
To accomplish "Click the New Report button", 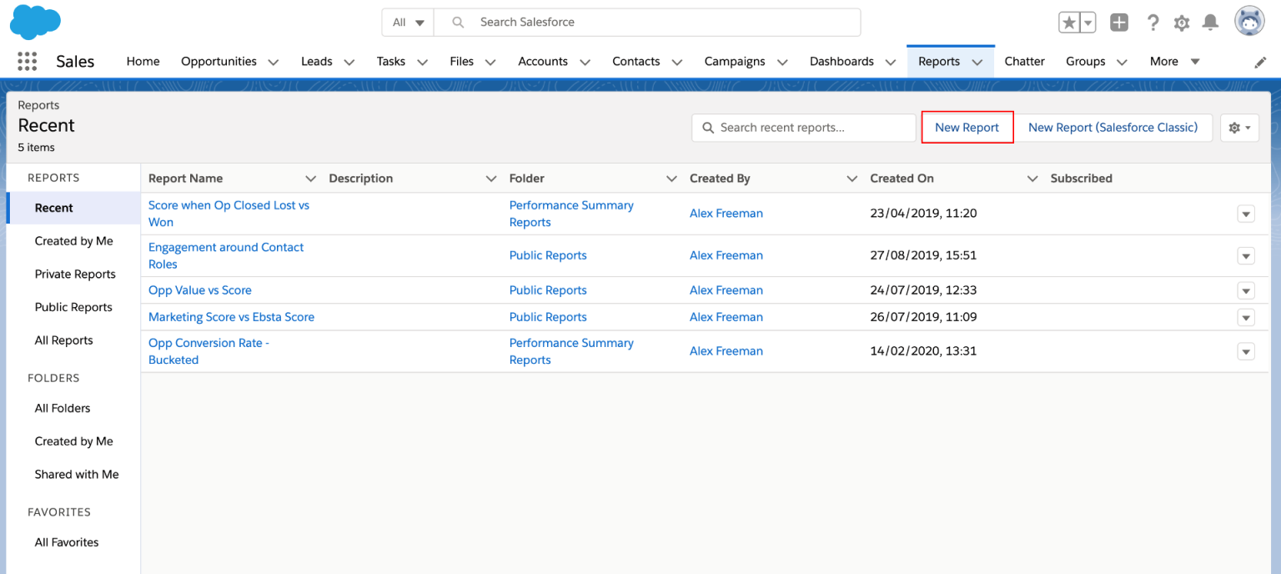I will click(967, 128).
